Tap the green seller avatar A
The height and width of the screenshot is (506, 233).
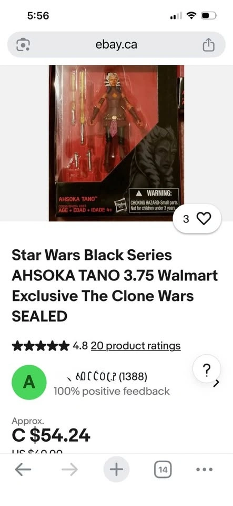pyautogui.click(x=29, y=382)
